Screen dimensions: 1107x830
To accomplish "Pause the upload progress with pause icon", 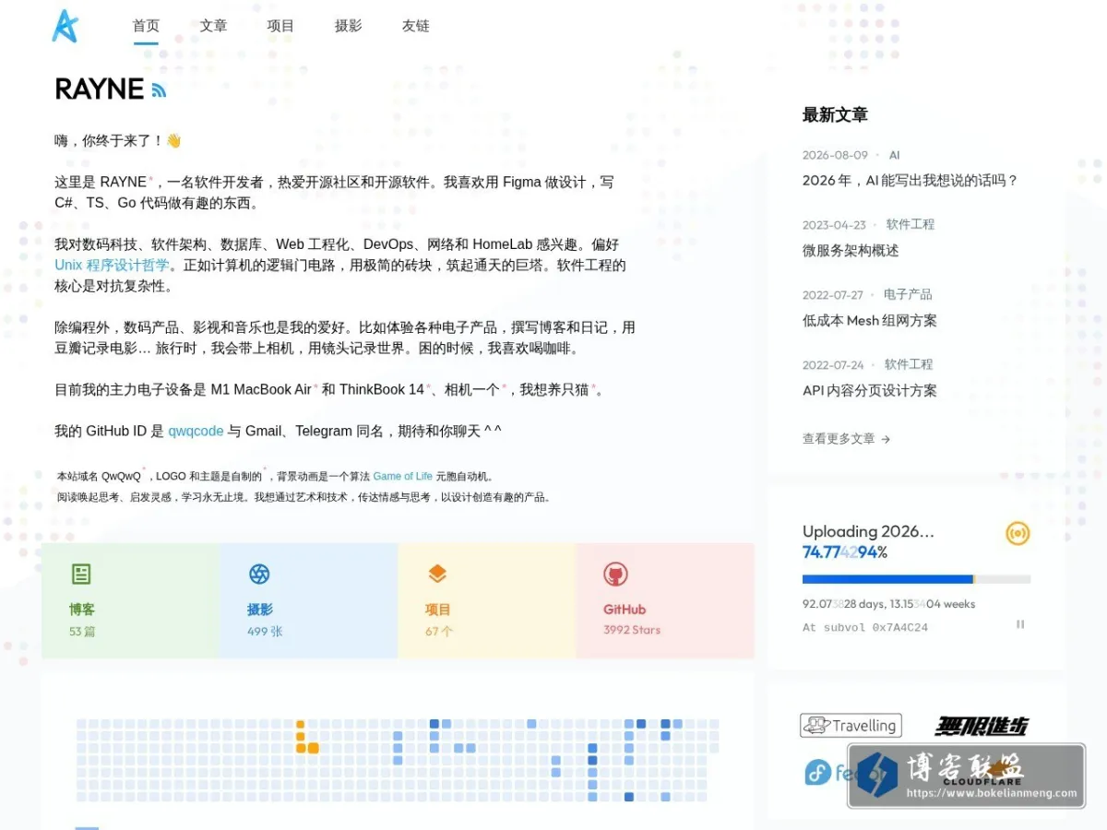I will coord(1020,624).
